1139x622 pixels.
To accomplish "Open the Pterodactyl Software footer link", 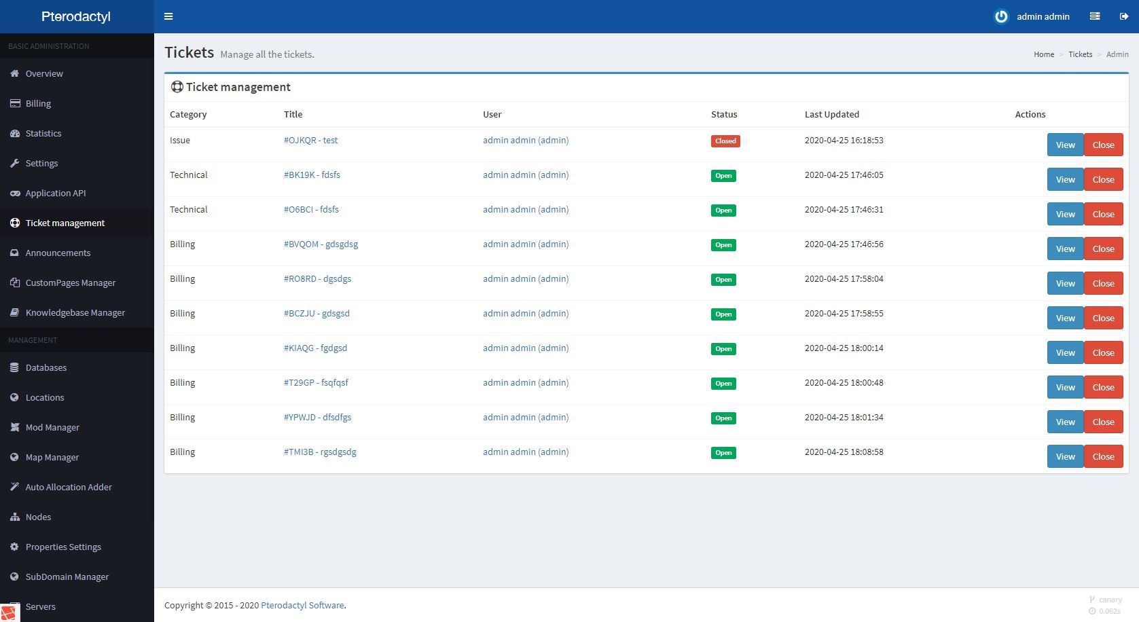I will (302, 605).
